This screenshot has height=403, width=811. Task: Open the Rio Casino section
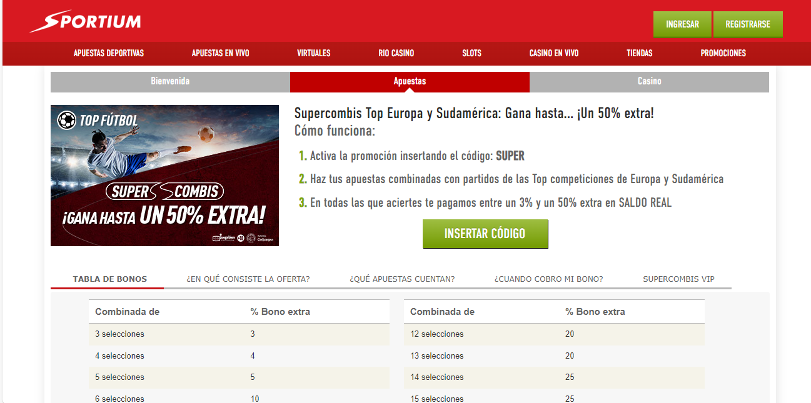(x=395, y=54)
